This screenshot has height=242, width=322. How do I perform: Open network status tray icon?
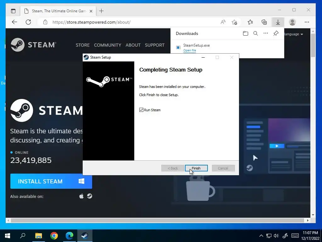pyautogui.click(x=269, y=236)
